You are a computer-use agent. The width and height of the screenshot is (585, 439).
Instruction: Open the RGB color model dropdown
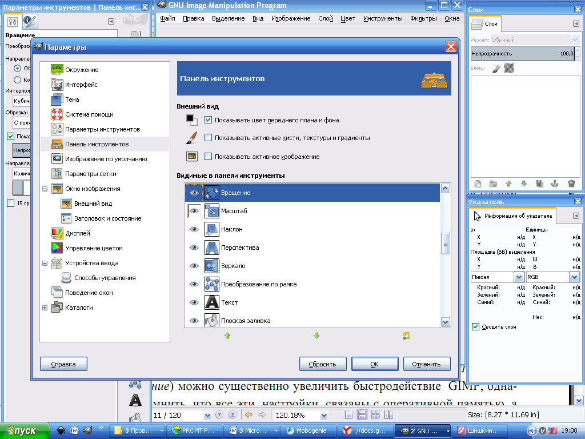(x=574, y=277)
